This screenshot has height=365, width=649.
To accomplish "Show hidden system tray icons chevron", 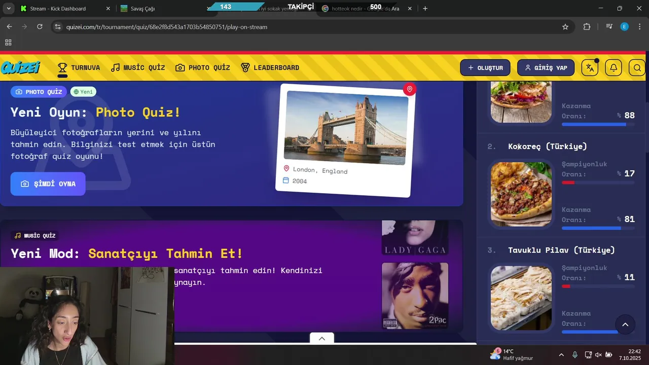I will coord(561,355).
